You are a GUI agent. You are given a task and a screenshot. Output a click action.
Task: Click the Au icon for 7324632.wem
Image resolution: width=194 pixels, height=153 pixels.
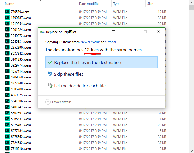pyautogui.click(x=7, y=143)
